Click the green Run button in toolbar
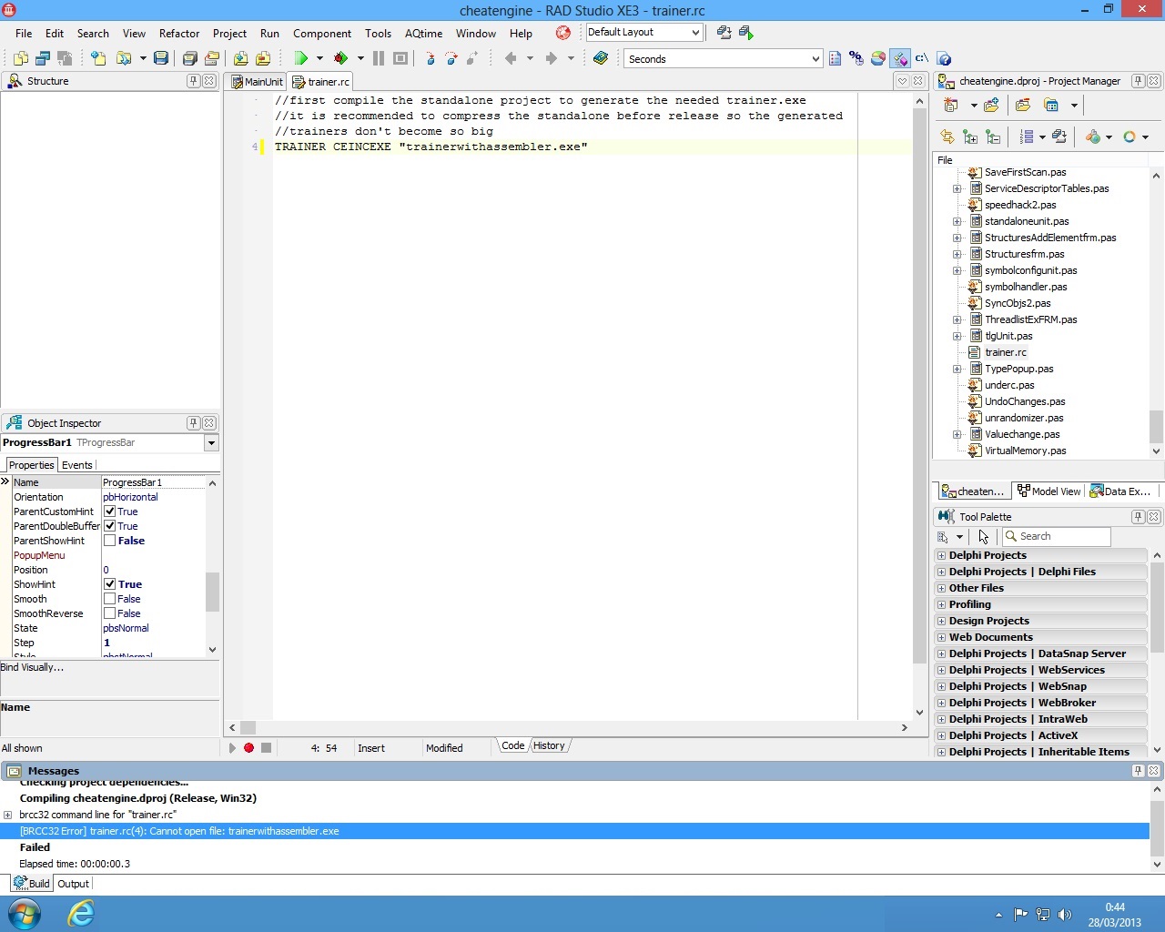 pos(301,58)
